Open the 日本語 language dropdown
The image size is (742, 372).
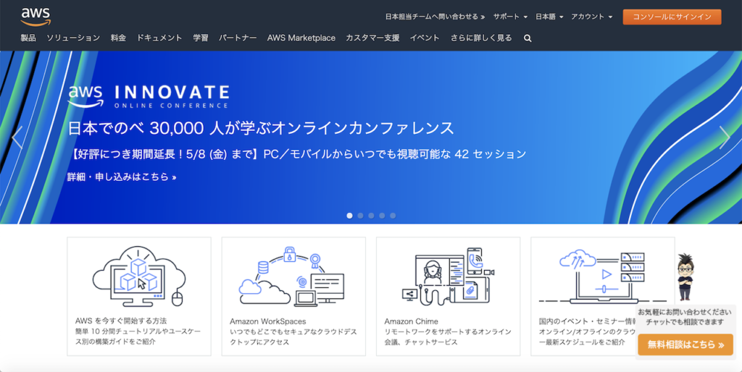[x=549, y=17]
